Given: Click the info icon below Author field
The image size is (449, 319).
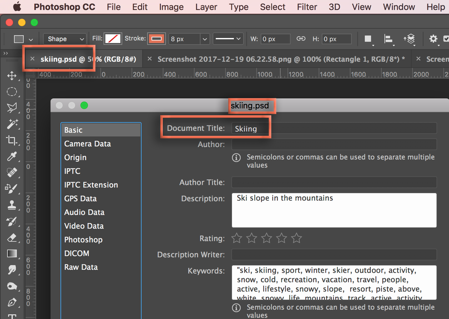Looking at the screenshot, I should pyautogui.click(x=236, y=158).
